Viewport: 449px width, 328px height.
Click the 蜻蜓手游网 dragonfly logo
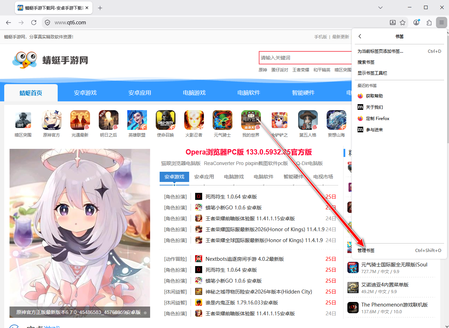click(50, 60)
